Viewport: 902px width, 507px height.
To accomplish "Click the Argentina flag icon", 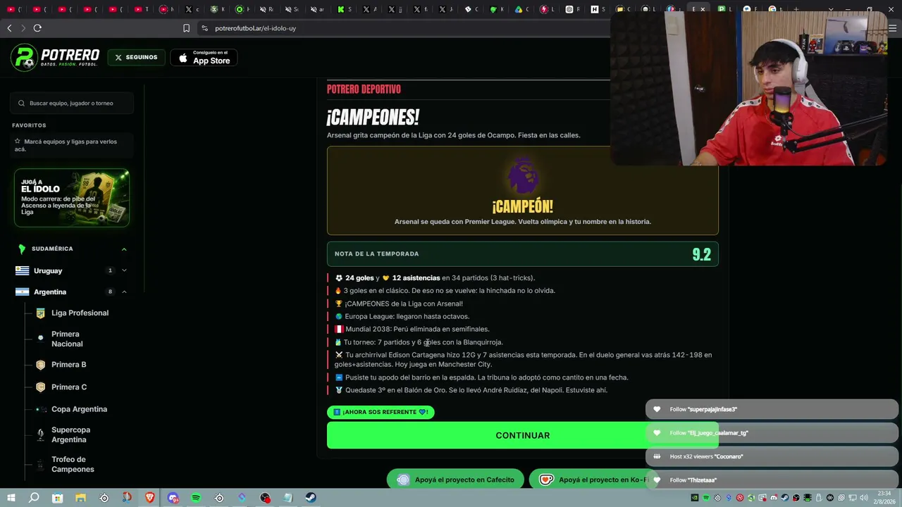I will pos(23,292).
